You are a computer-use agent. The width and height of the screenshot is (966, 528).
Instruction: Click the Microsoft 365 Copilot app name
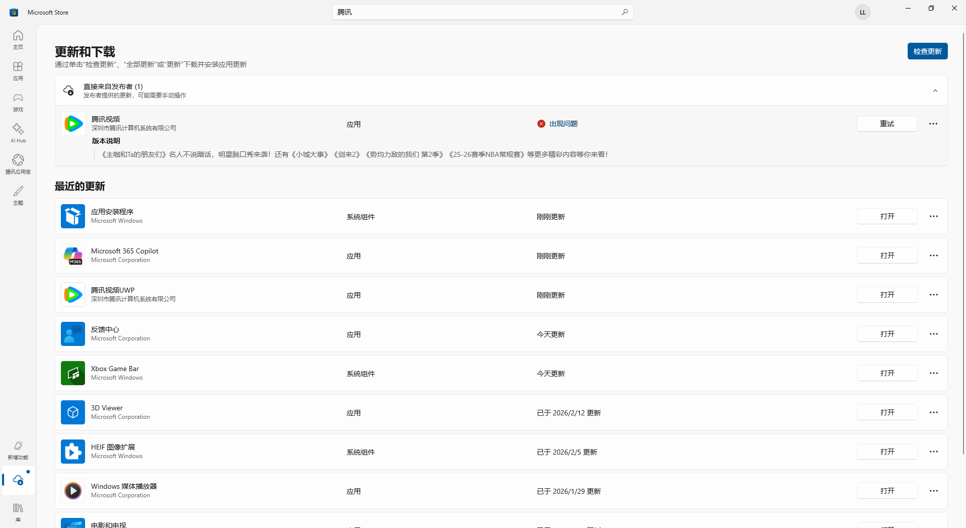tap(125, 251)
